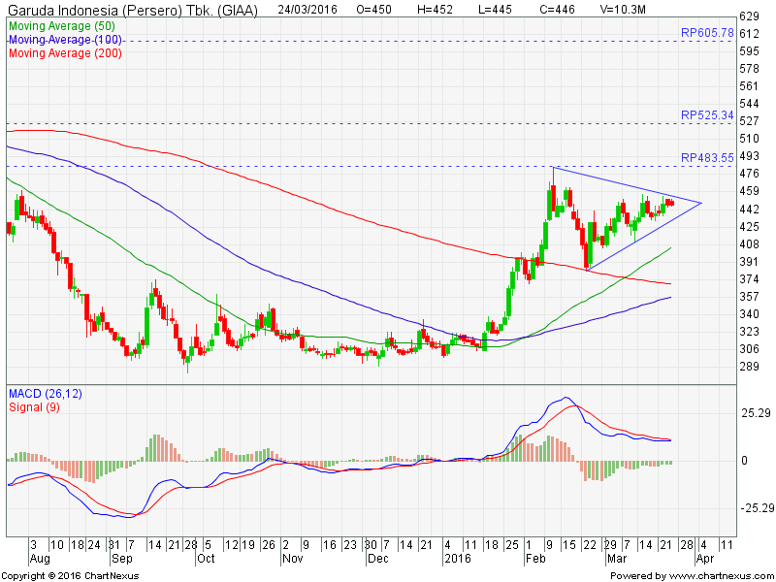Viewport: 776px width, 582px height.
Task: Click the apex of the blue triangle pattern
Action: point(701,203)
